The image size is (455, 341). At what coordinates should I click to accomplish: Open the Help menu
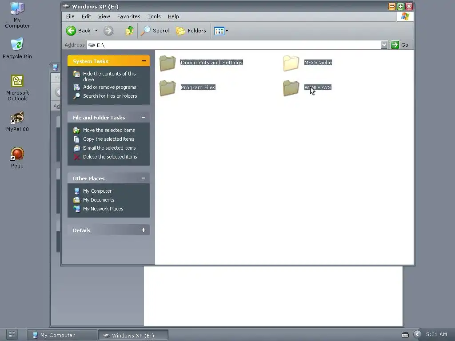(173, 16)
